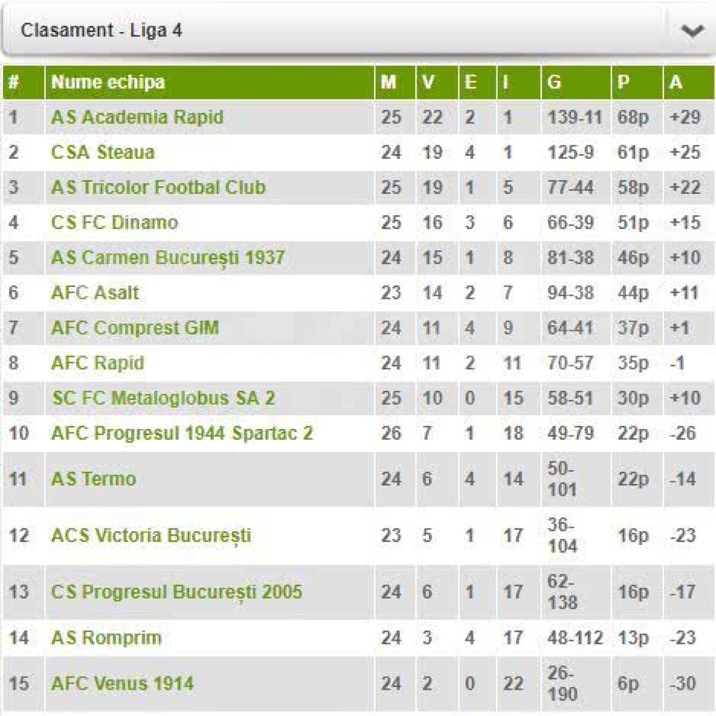Open AS Tricolor Fotbal Club page
Screen dimensions: 716x716
click(158, 187)
